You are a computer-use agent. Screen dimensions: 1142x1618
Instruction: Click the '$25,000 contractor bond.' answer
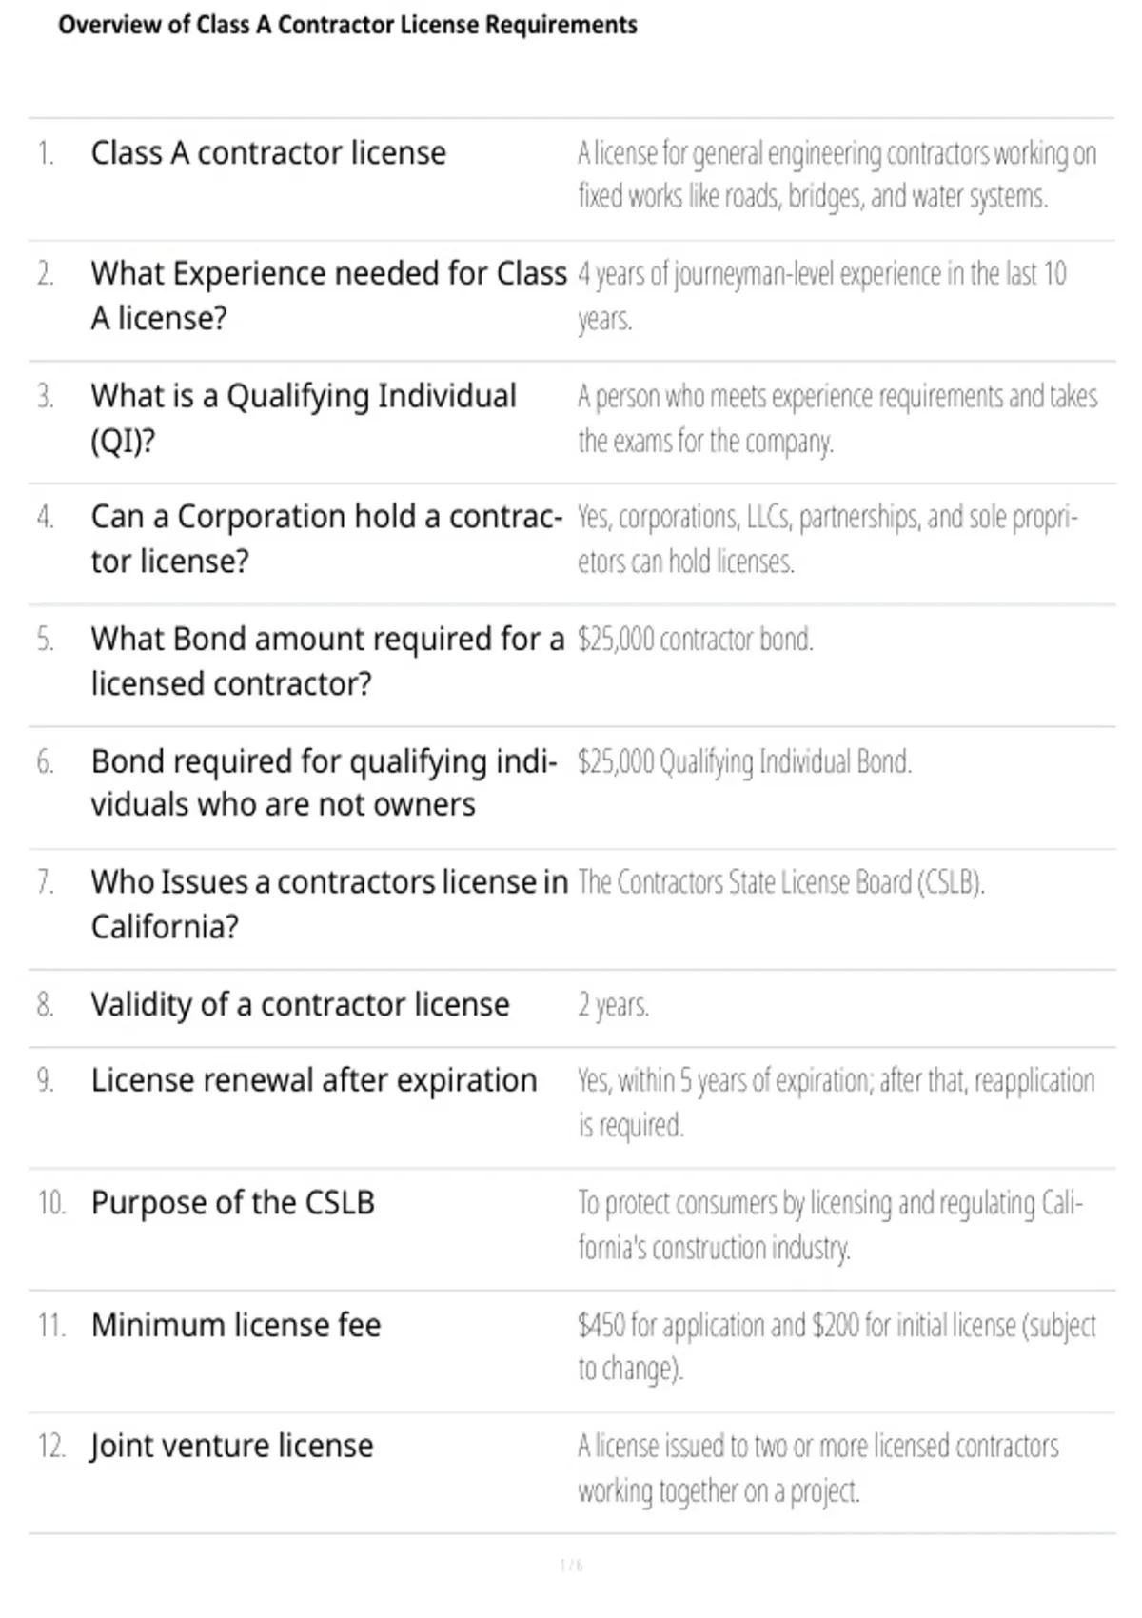[x=695, y=639]
